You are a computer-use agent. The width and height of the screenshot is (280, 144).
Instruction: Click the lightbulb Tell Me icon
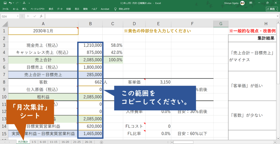115,9
